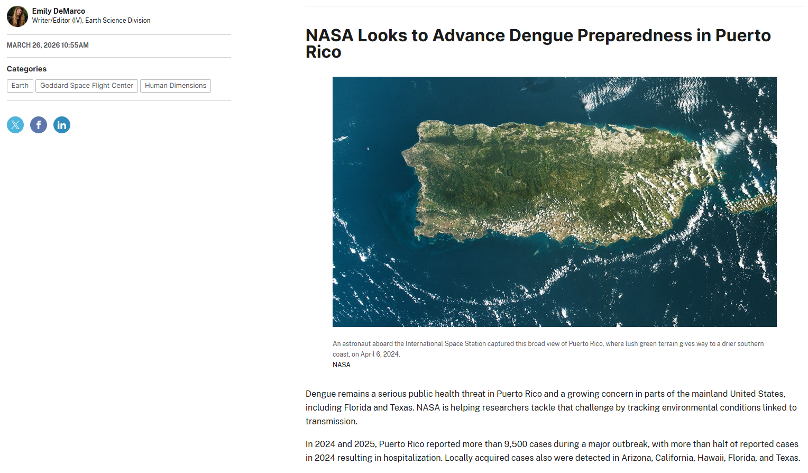
Task: Click the Categories heading
Action: pyautogui.click(x=26, y=69)
